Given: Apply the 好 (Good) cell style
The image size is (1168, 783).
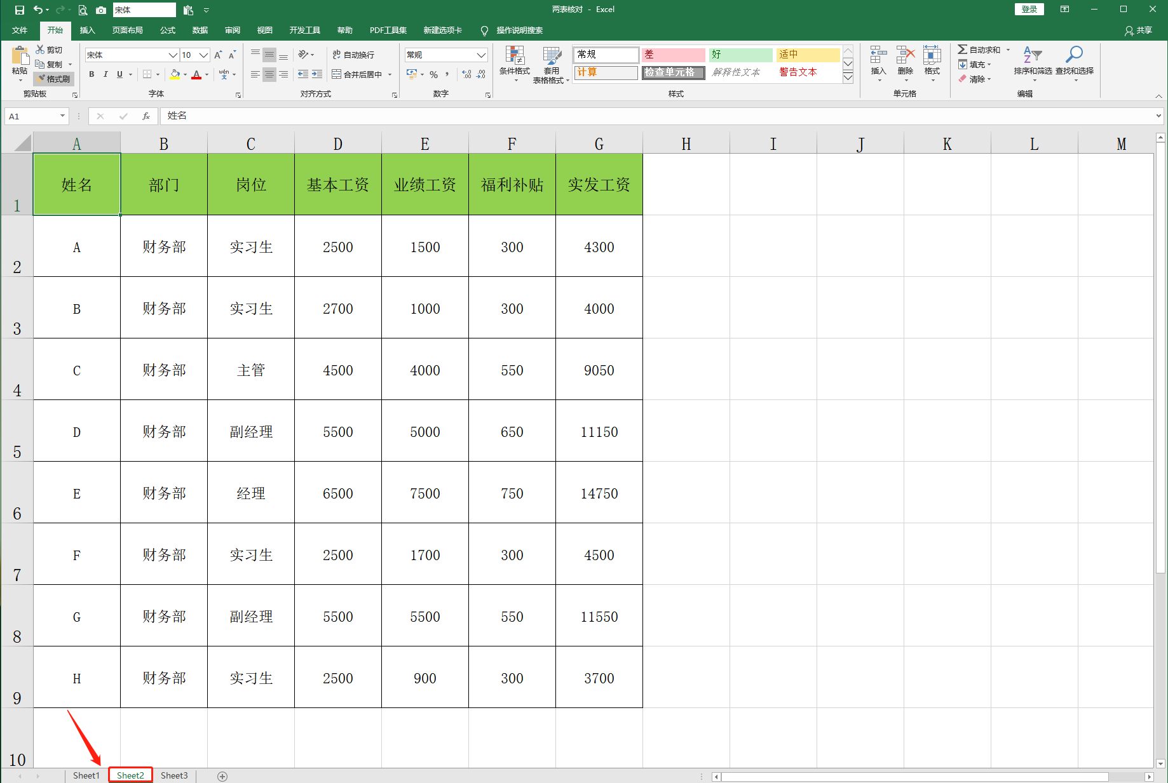Looking at the screenshot, I should pos(740,55).
